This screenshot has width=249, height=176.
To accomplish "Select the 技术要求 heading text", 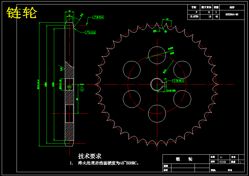I will pos(90,156).
